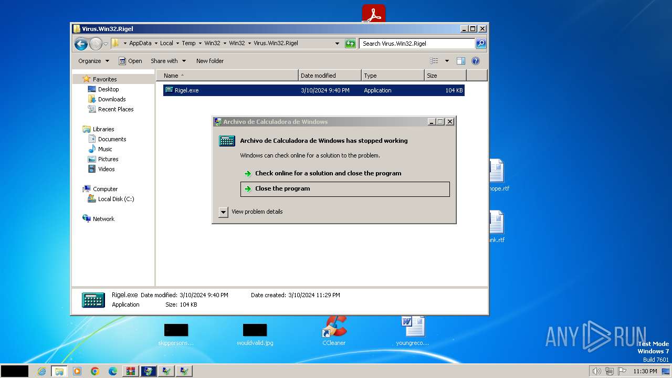Click the CCleaner desktop shortcut
This screenshot has height=378, width=672.
[x=334, y=331]
